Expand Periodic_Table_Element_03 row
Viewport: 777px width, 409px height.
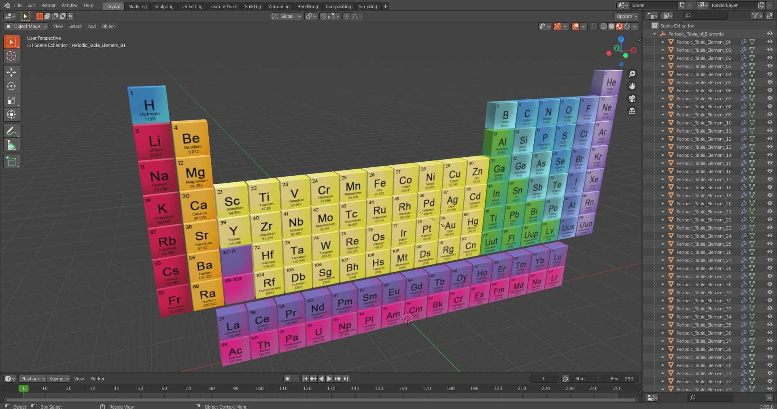[x=663, y=66]
